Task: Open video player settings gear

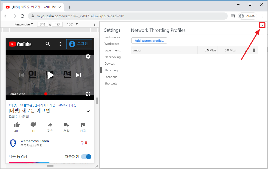Action: coord(88,56)
